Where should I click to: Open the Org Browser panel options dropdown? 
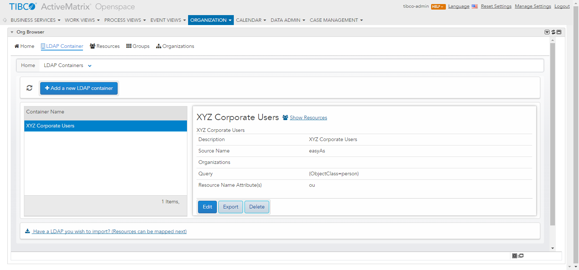coord(547,32)
